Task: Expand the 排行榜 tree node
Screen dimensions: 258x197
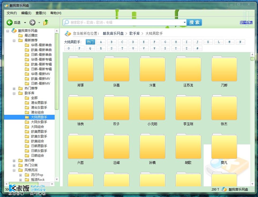Action: pyautogui.click(x=14, y=161)
